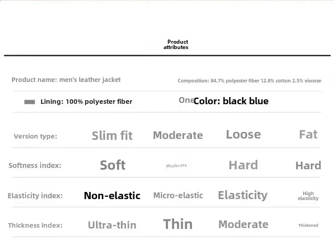Select Soft in softness index
Screen dimensions: 334x245
pyautogui.click(x=113, y=165)
